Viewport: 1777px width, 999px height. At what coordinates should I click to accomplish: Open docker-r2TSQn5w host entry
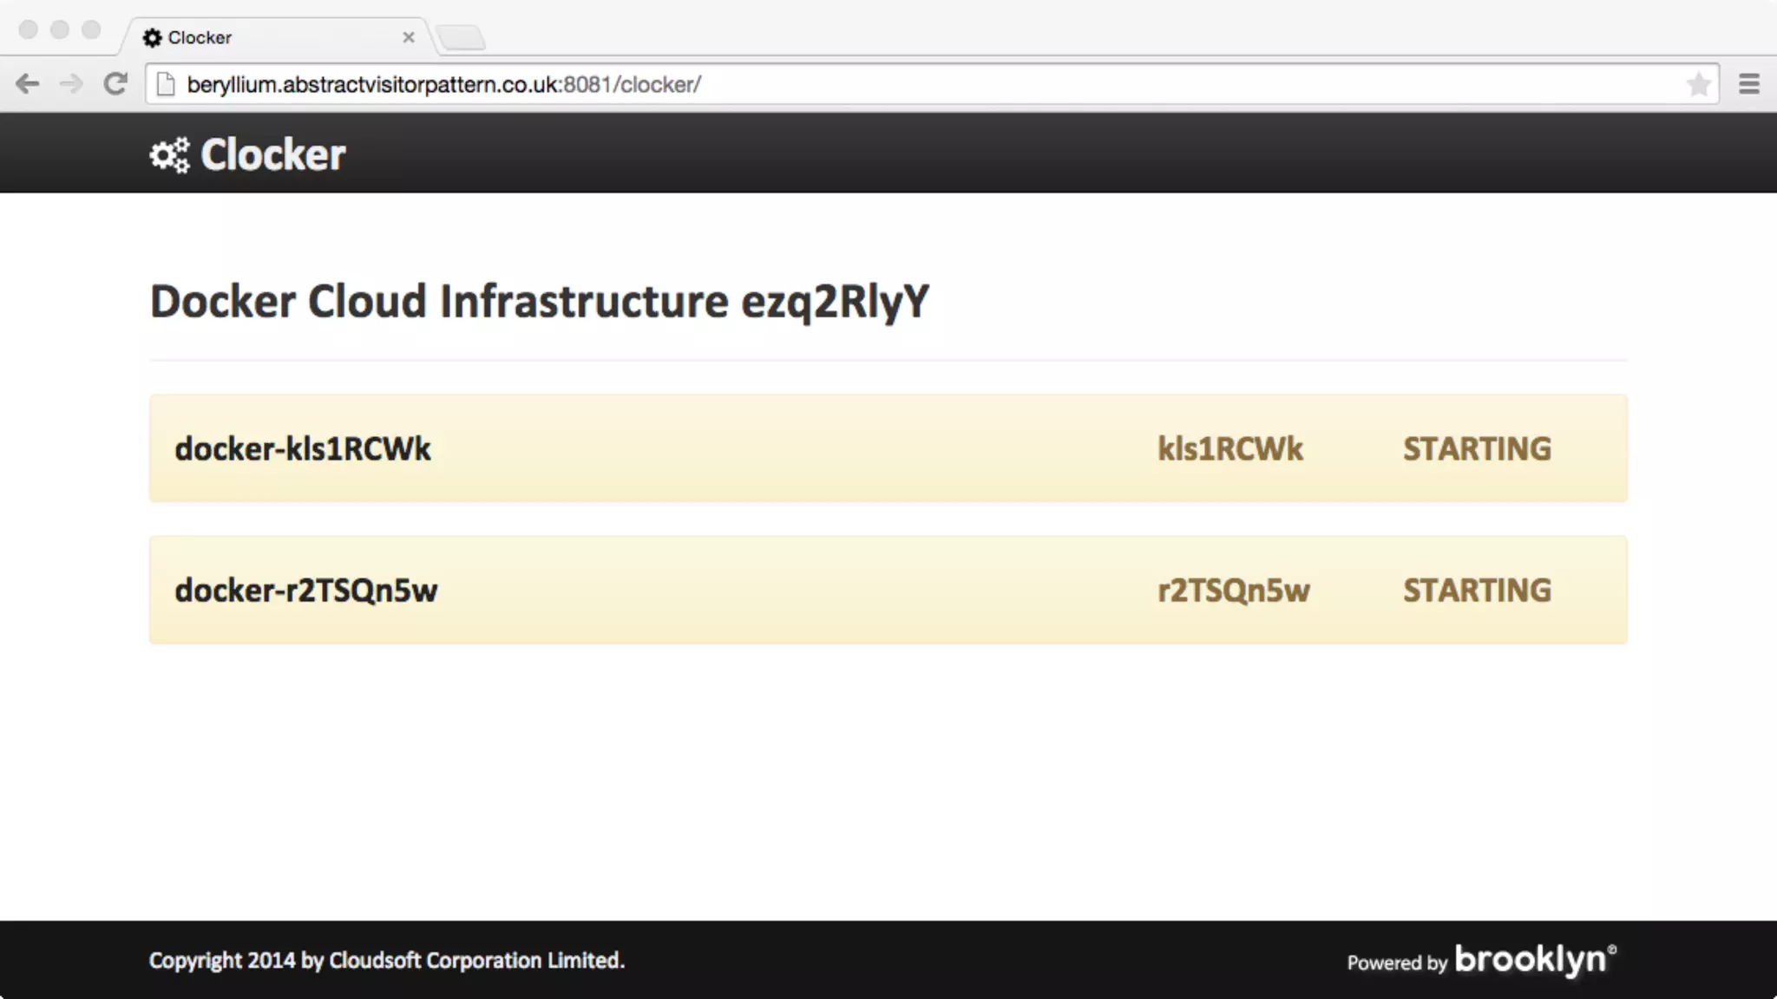tap(306, 591)
